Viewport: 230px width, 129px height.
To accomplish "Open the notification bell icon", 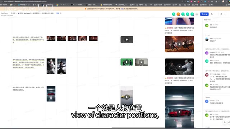I will pos(212,14).
